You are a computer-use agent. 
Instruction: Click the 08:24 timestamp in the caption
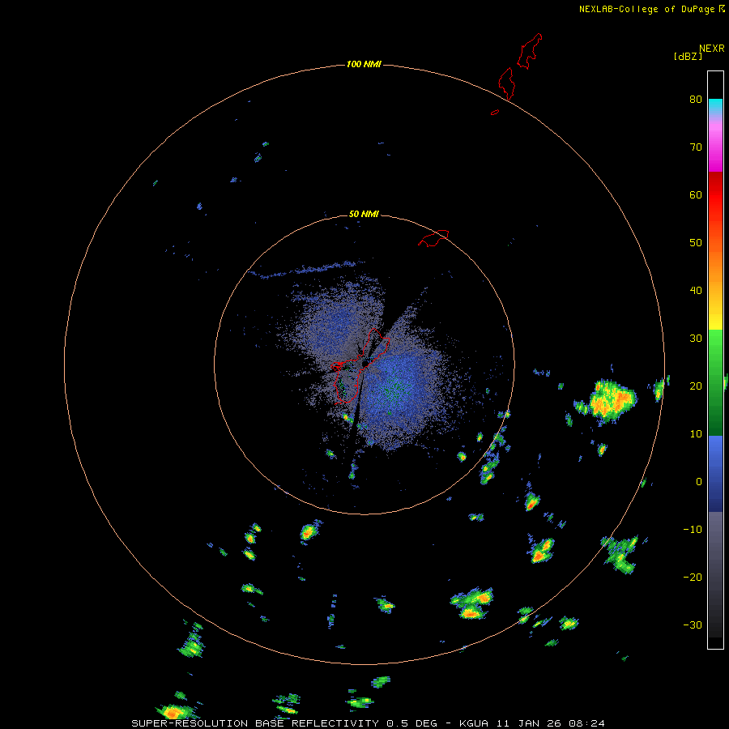coord(585,723)
